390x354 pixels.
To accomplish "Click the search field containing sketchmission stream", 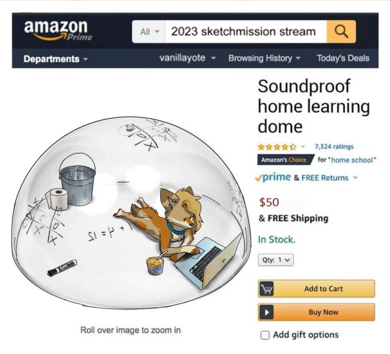I will [246, 32].
